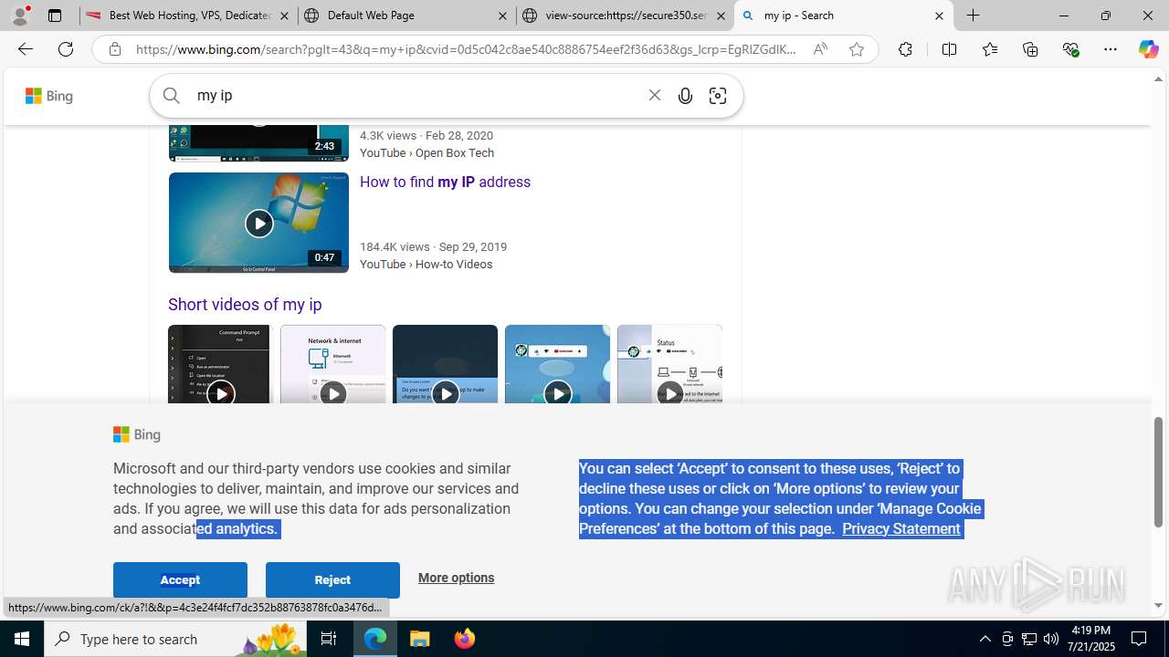Click the Bing logo

pos(49,96)
